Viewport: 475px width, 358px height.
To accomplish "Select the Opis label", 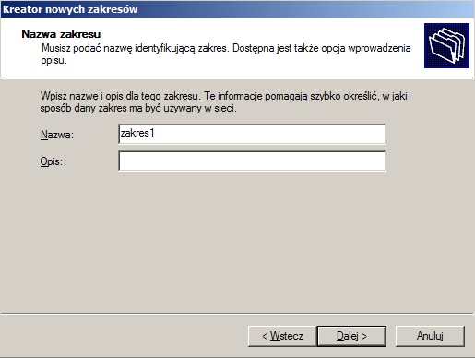I will [51, 161].
